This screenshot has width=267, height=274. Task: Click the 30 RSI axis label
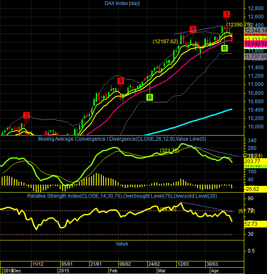pos(251,234)
